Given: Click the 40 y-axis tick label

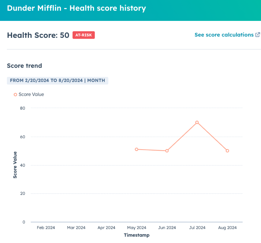Looking at the screenshot, I should coord(23,165).
